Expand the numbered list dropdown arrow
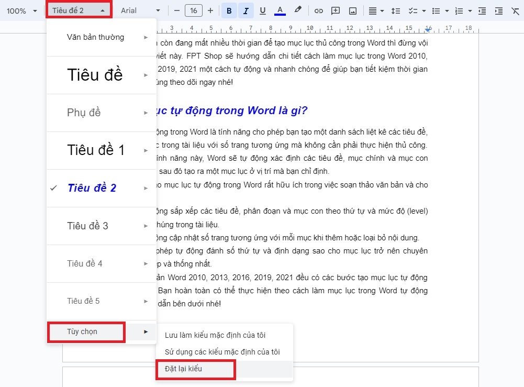 click(470, 11)
